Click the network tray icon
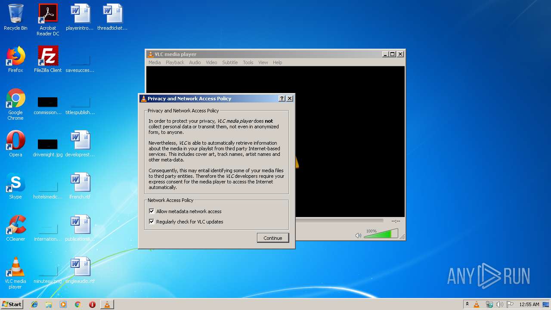 pyautogui.click(x=489, y=304)
